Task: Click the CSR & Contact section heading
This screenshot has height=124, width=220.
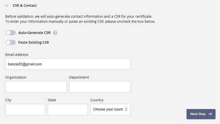Action: pyautogui.click(x=25, y=6)
